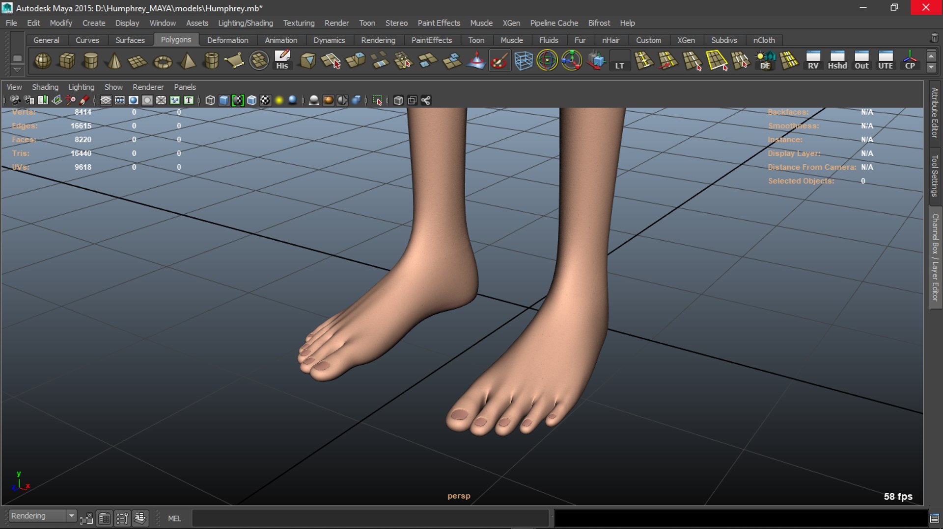Image resolution: width=943 pixels, height=529 pixels.
Task: Open the UTE UV Texture Editor shelf button
Action: pos(886,61)
